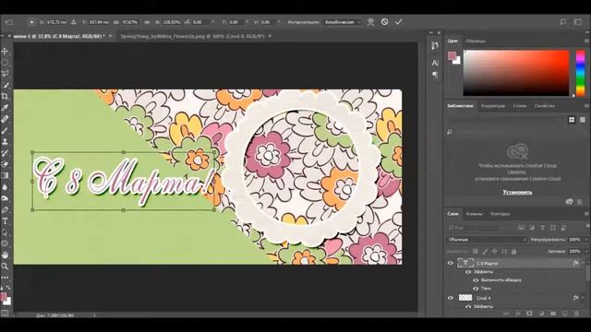Hide the Слой 4 layer

pyautogui.click(x=451, y=298)
